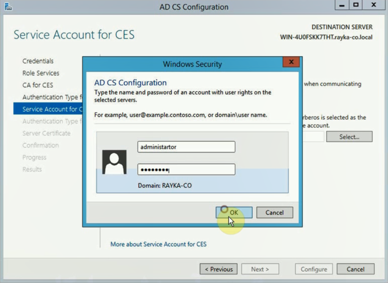Click the AD CS Configuration window app icon
Viewport: 388px width, 283px height.
pyautogui.click(x=8, y=7)
